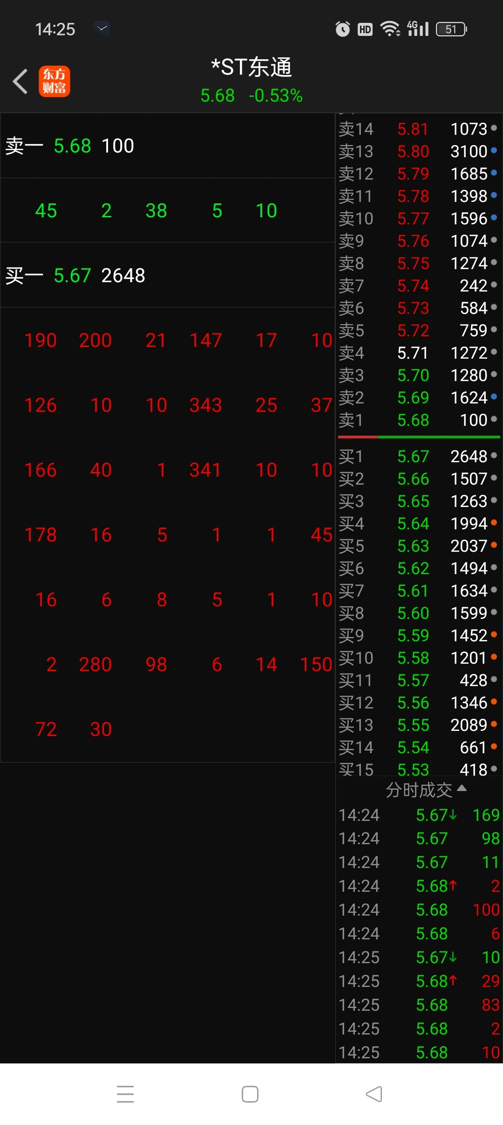The height and width of the screenshot is (1125, 503).
Task: Tap green sell-queue order 45
Action: click(46, 210)
